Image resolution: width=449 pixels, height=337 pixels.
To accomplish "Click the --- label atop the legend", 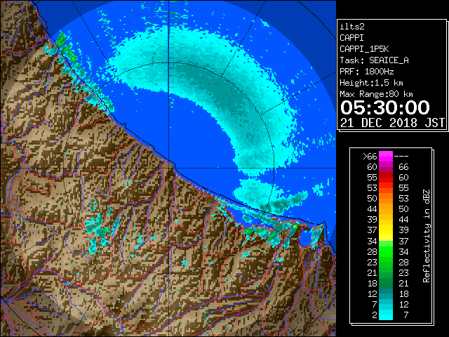I will (x=401, y=157).
